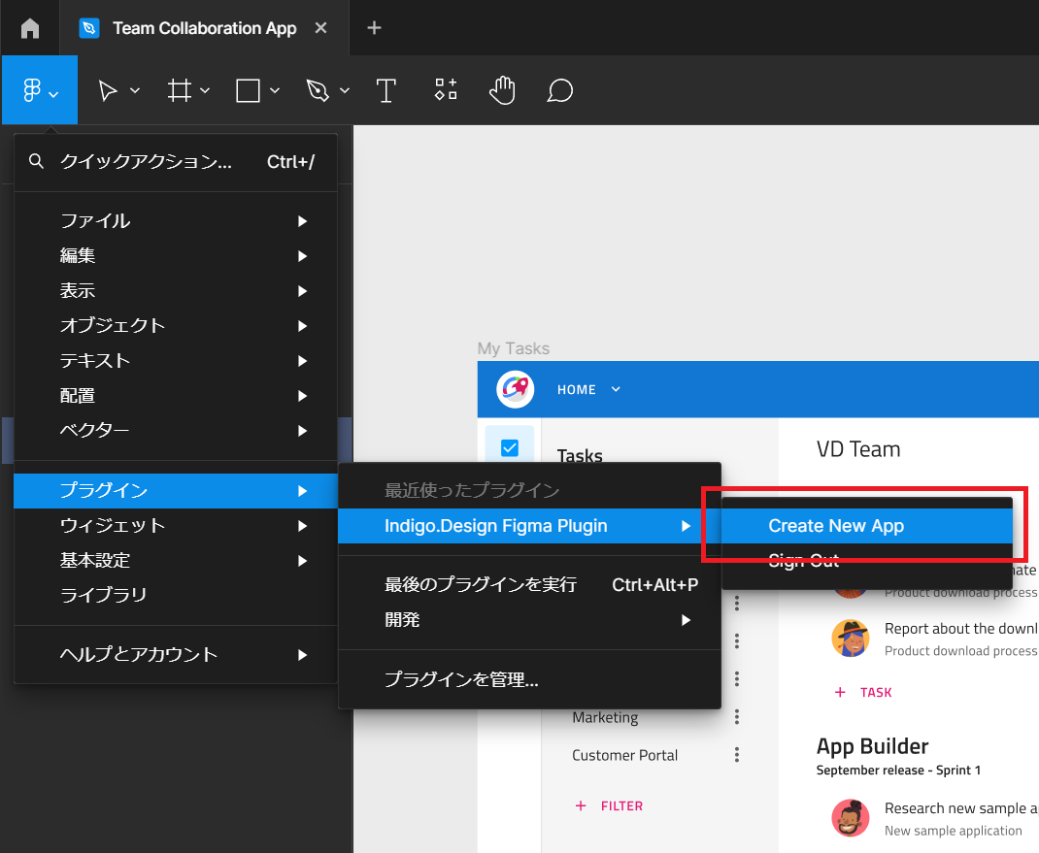Image resolution: width=1039 pixels, height=853 pixels.
Task: Open the Resources components icon
Action: tap(446, 89)
